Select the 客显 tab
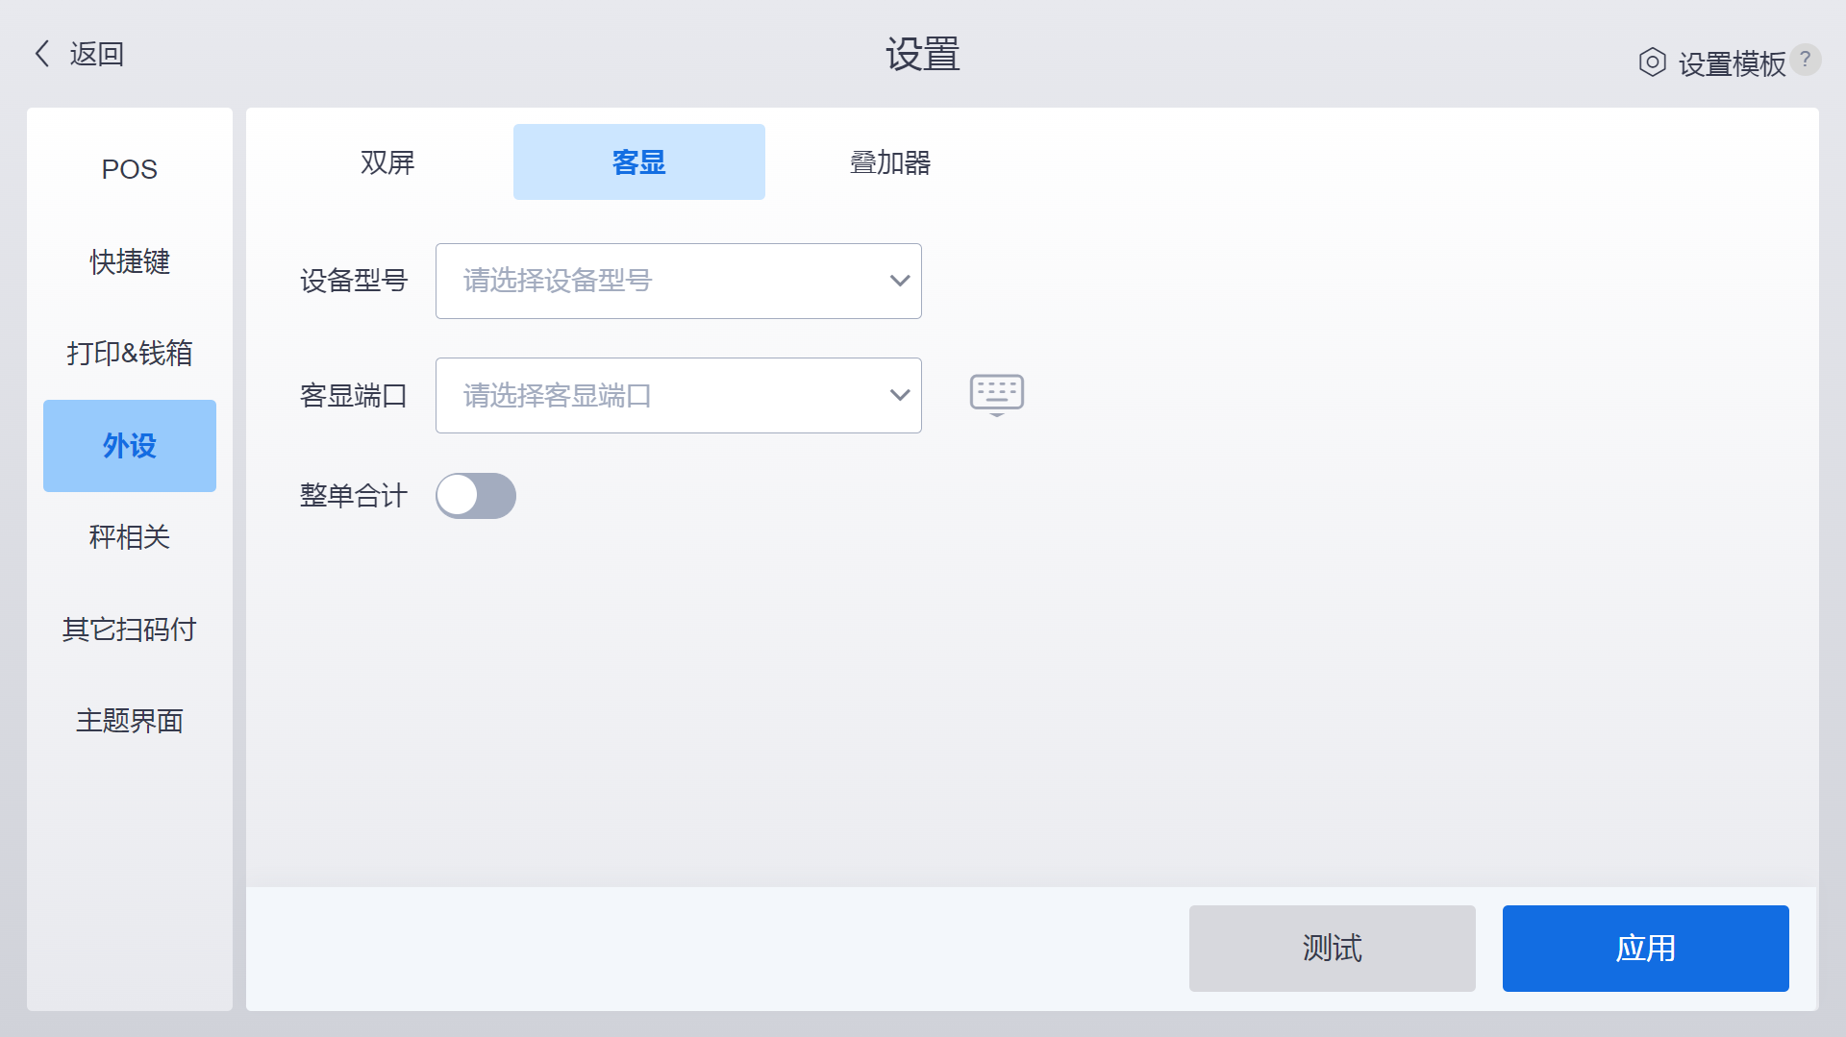 pyautogui.click(x=639, y=162)
